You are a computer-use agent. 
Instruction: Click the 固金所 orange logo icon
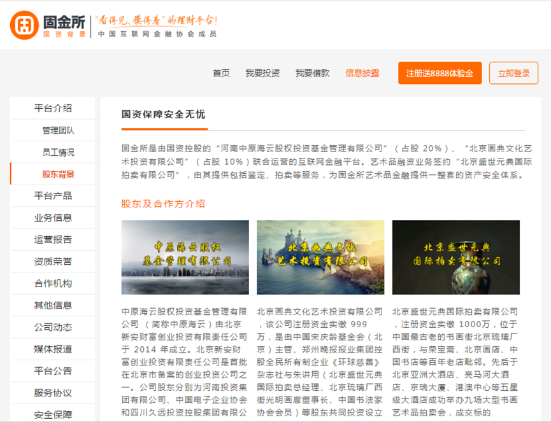tap(24, 25)
